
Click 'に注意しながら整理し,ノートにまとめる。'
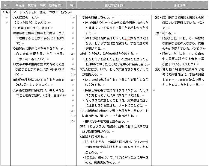pos(115,106)
